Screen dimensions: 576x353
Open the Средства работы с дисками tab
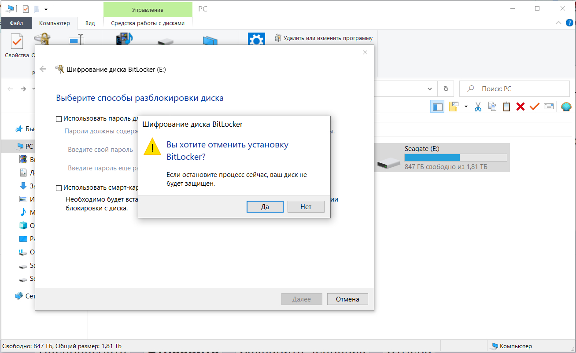tap(148, 23)
